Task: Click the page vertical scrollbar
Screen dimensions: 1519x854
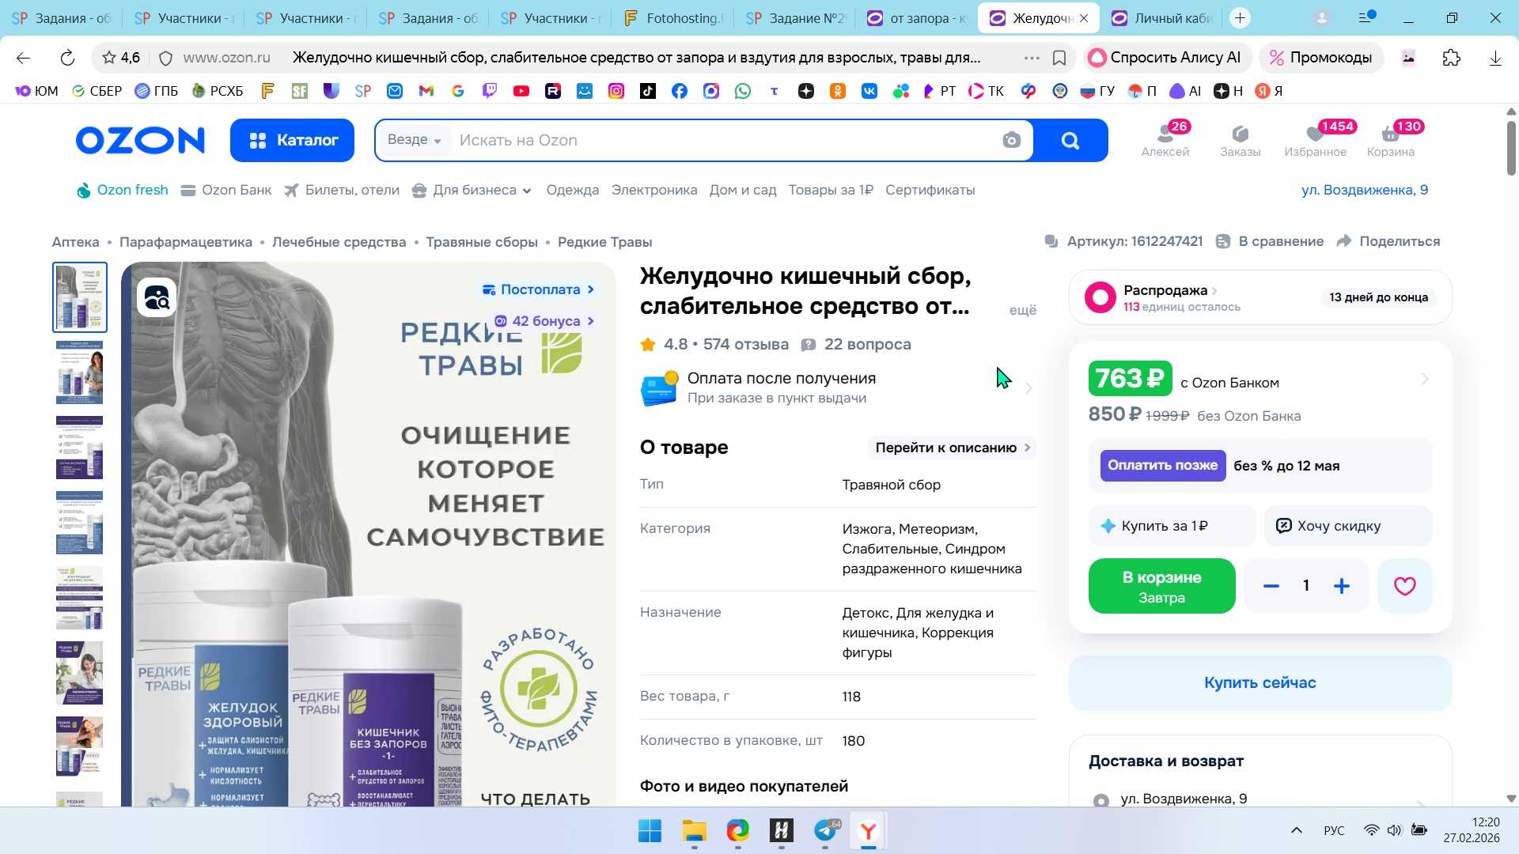Action: click(x=1511, y=148)
